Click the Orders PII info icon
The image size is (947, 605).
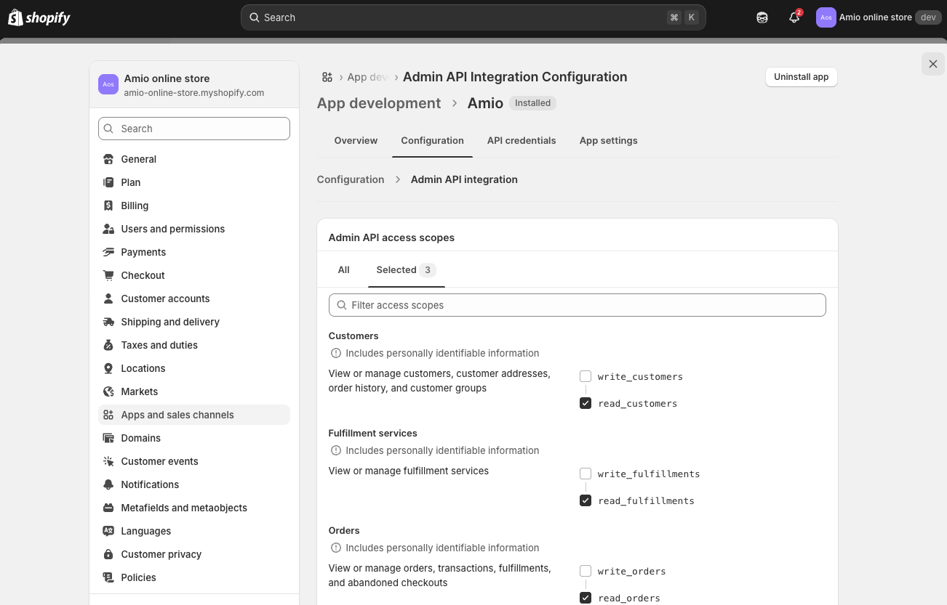coord(336,548)
